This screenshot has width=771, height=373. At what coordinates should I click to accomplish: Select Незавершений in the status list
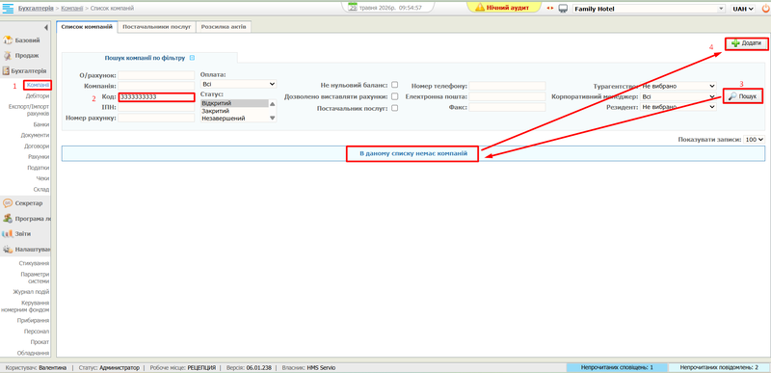(x=234, y=119)
